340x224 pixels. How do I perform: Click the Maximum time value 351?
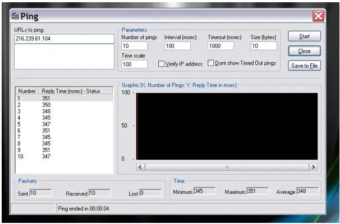258,191
